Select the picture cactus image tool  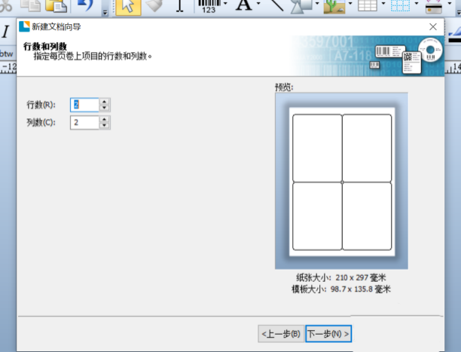334,7
